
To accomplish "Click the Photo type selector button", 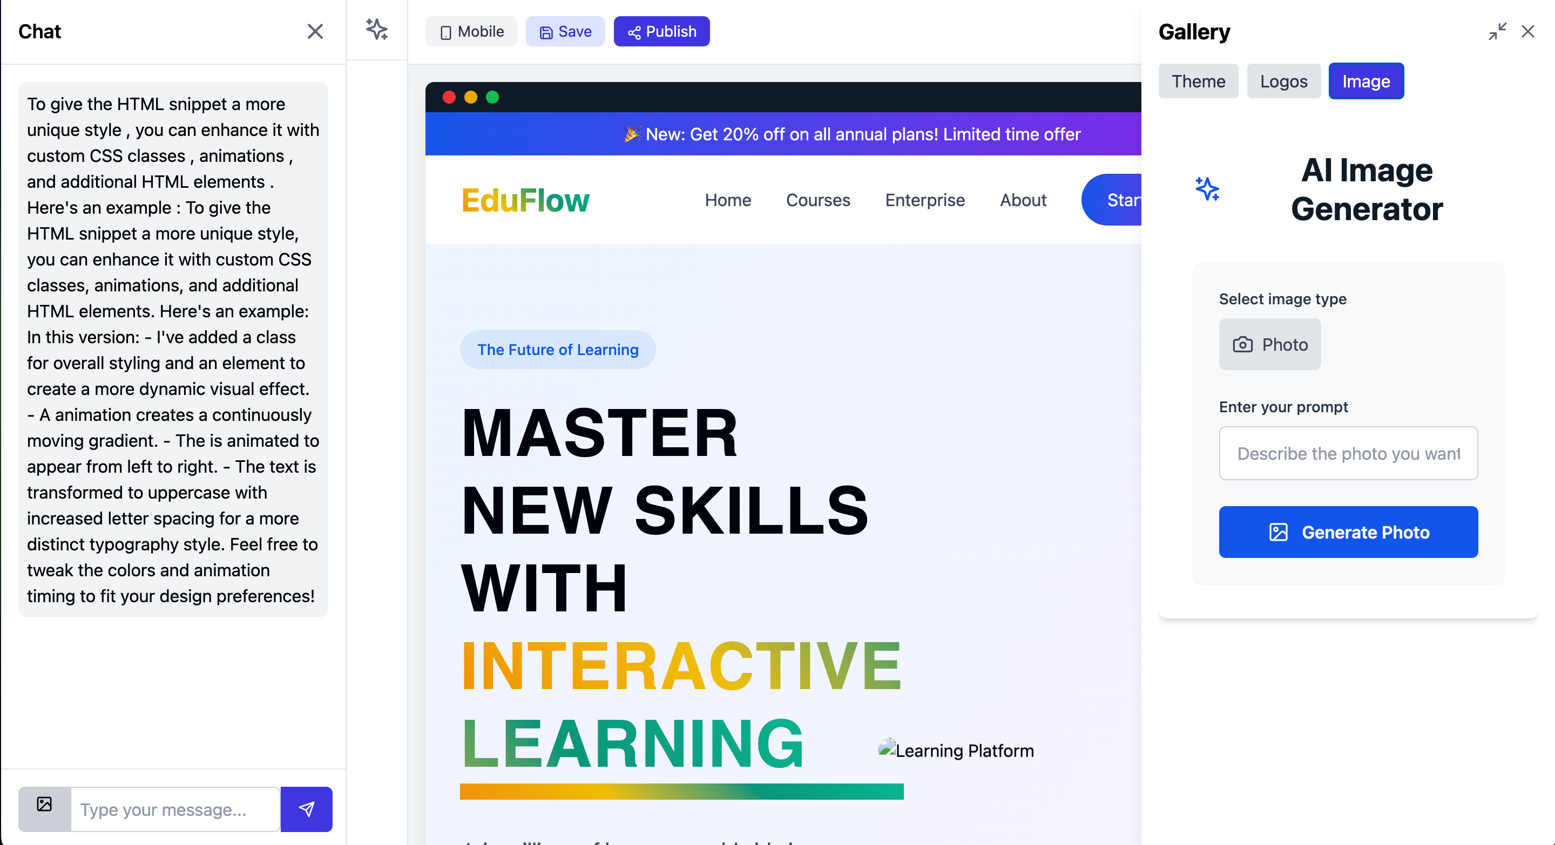I will coord(1270,344).
